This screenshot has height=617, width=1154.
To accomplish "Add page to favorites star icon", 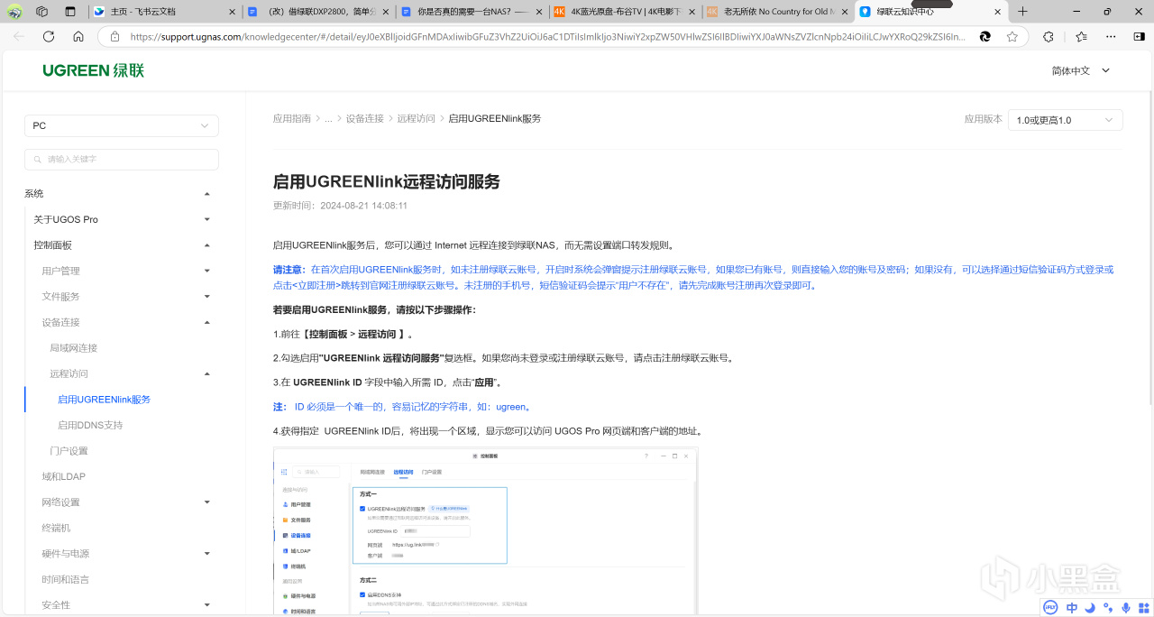I will coord(1012,37).
